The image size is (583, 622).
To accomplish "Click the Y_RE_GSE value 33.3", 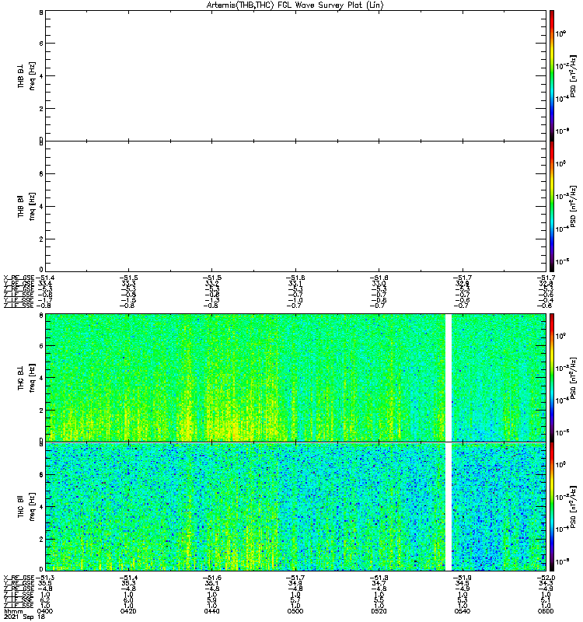I will tap(128, 283).
